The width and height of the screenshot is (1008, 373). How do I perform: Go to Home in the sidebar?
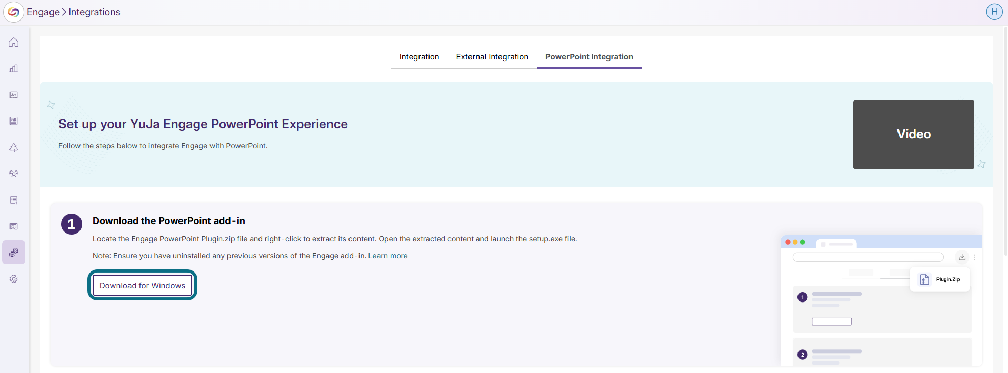14,42
